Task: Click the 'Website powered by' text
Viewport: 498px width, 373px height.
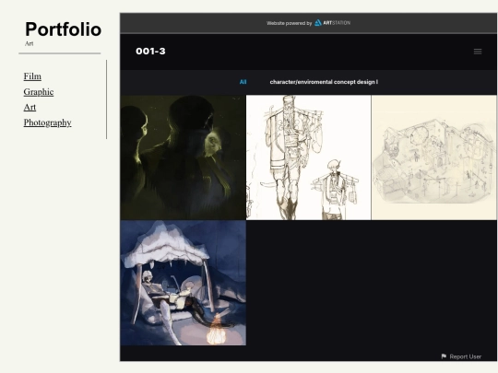Action: [x=289, y=23]
